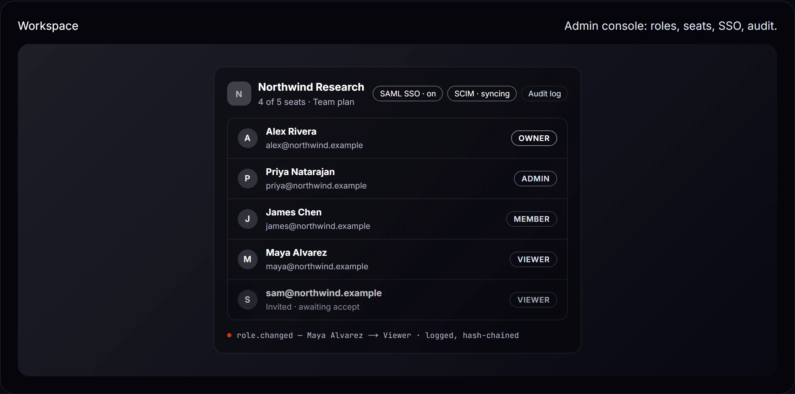The image size is (795, 394).
Task: Click Invited · awaiting accept status
Action: point(312,307)
